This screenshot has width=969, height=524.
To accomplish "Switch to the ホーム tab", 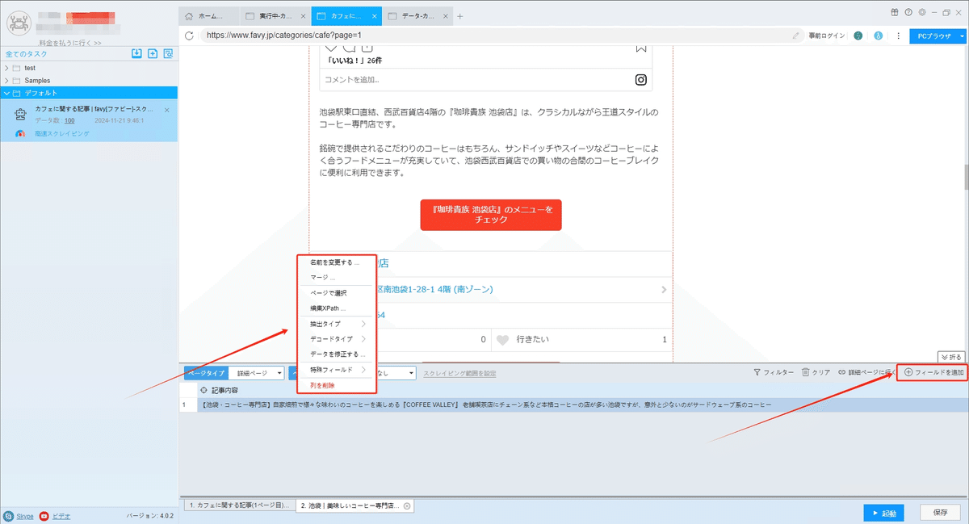I will pos(209,16).
